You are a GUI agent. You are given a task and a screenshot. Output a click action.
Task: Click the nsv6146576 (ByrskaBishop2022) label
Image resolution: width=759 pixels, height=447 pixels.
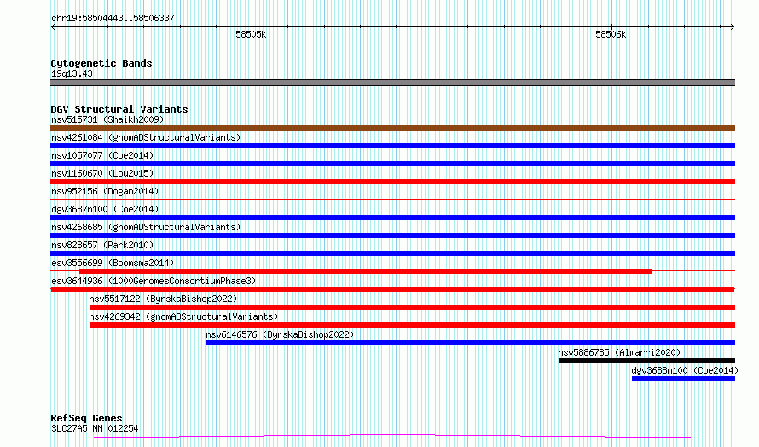coord(280,334)
